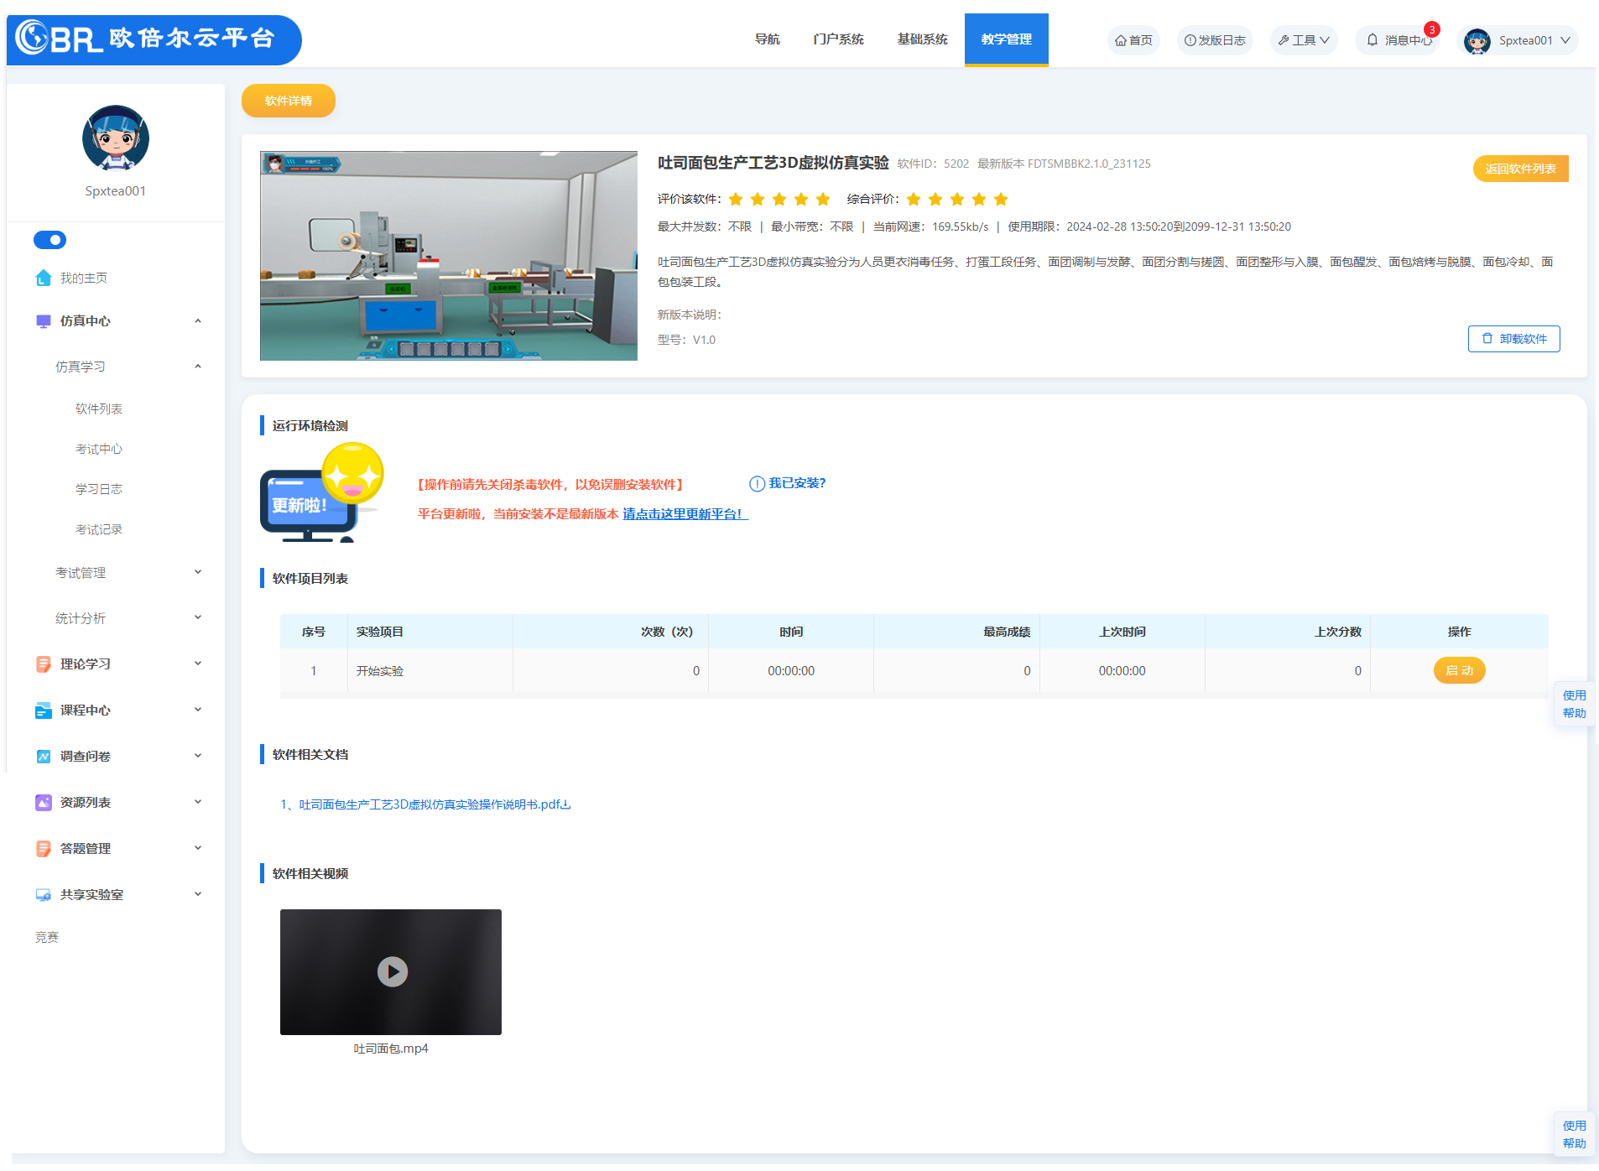1599x1171 pixels.
Task: Open 考试中心 in the sidebar
Action: (99, 450)
